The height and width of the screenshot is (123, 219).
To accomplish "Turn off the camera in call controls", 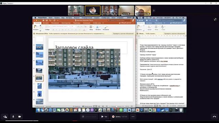I will (x=20, y=117).
